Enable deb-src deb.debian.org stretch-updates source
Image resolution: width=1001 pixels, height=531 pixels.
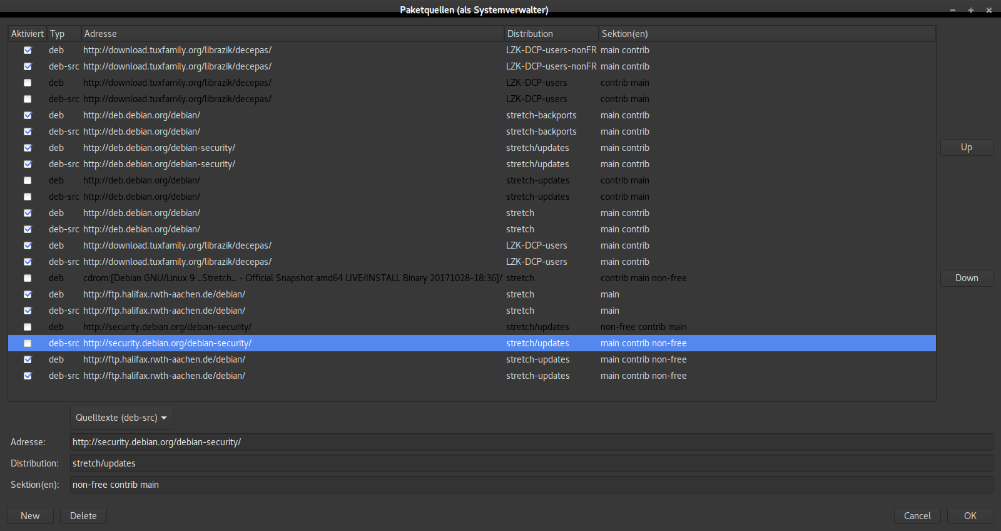click(x=28, y=197)
